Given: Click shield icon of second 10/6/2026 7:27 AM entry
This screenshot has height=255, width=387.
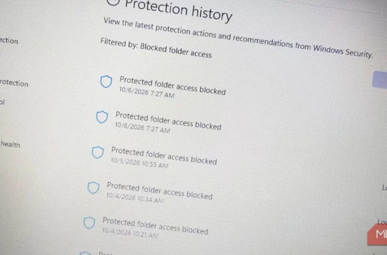Looking at the screenshot, I should [x=102, y=117].
